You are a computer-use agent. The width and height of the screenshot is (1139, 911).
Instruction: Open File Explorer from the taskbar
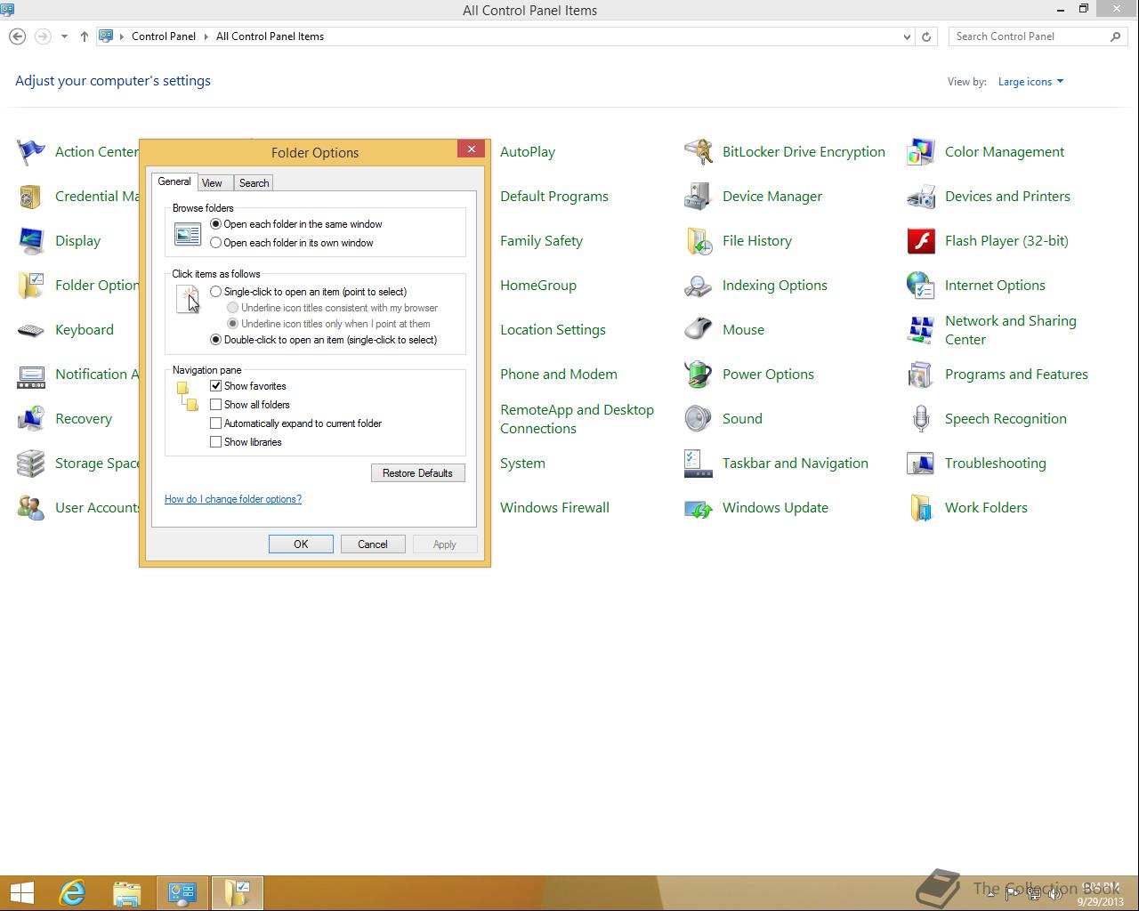(127, 892)
